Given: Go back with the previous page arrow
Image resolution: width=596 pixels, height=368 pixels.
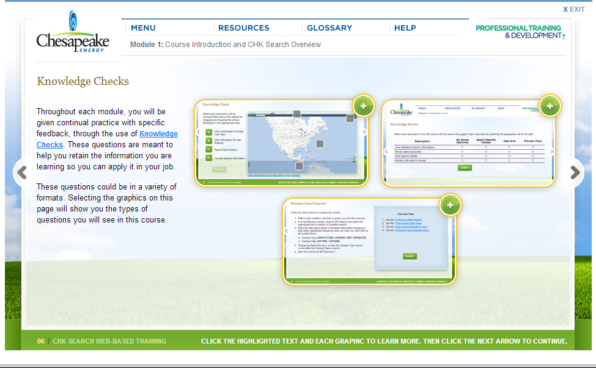Looking at the screenshot, I should [22, 172].
